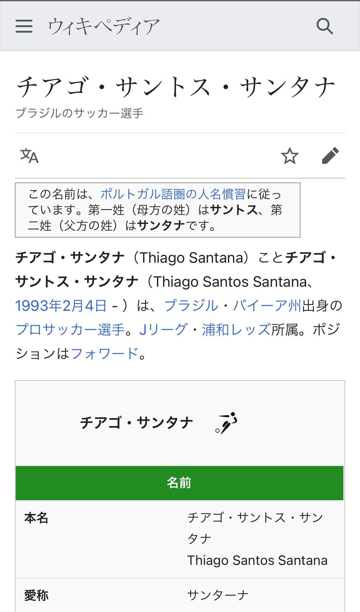Click the 本名 row label

click(x=36, y=518)
